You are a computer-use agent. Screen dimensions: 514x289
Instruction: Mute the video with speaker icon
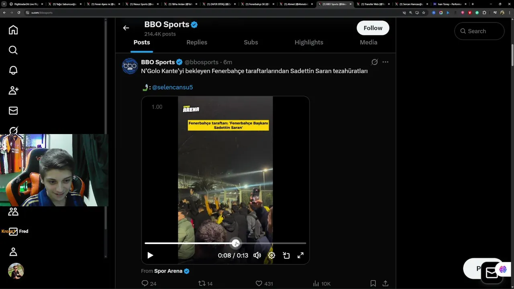pos(257,255)
